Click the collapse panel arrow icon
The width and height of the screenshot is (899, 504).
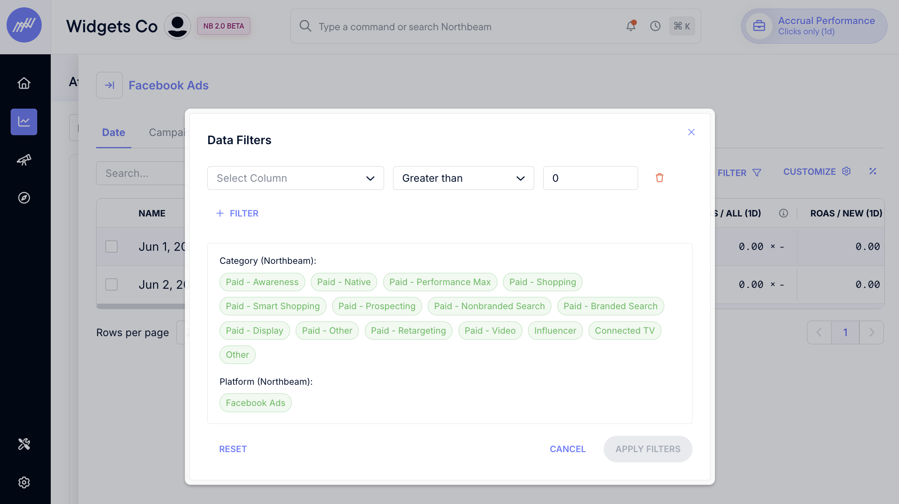[x=109, y=85]
